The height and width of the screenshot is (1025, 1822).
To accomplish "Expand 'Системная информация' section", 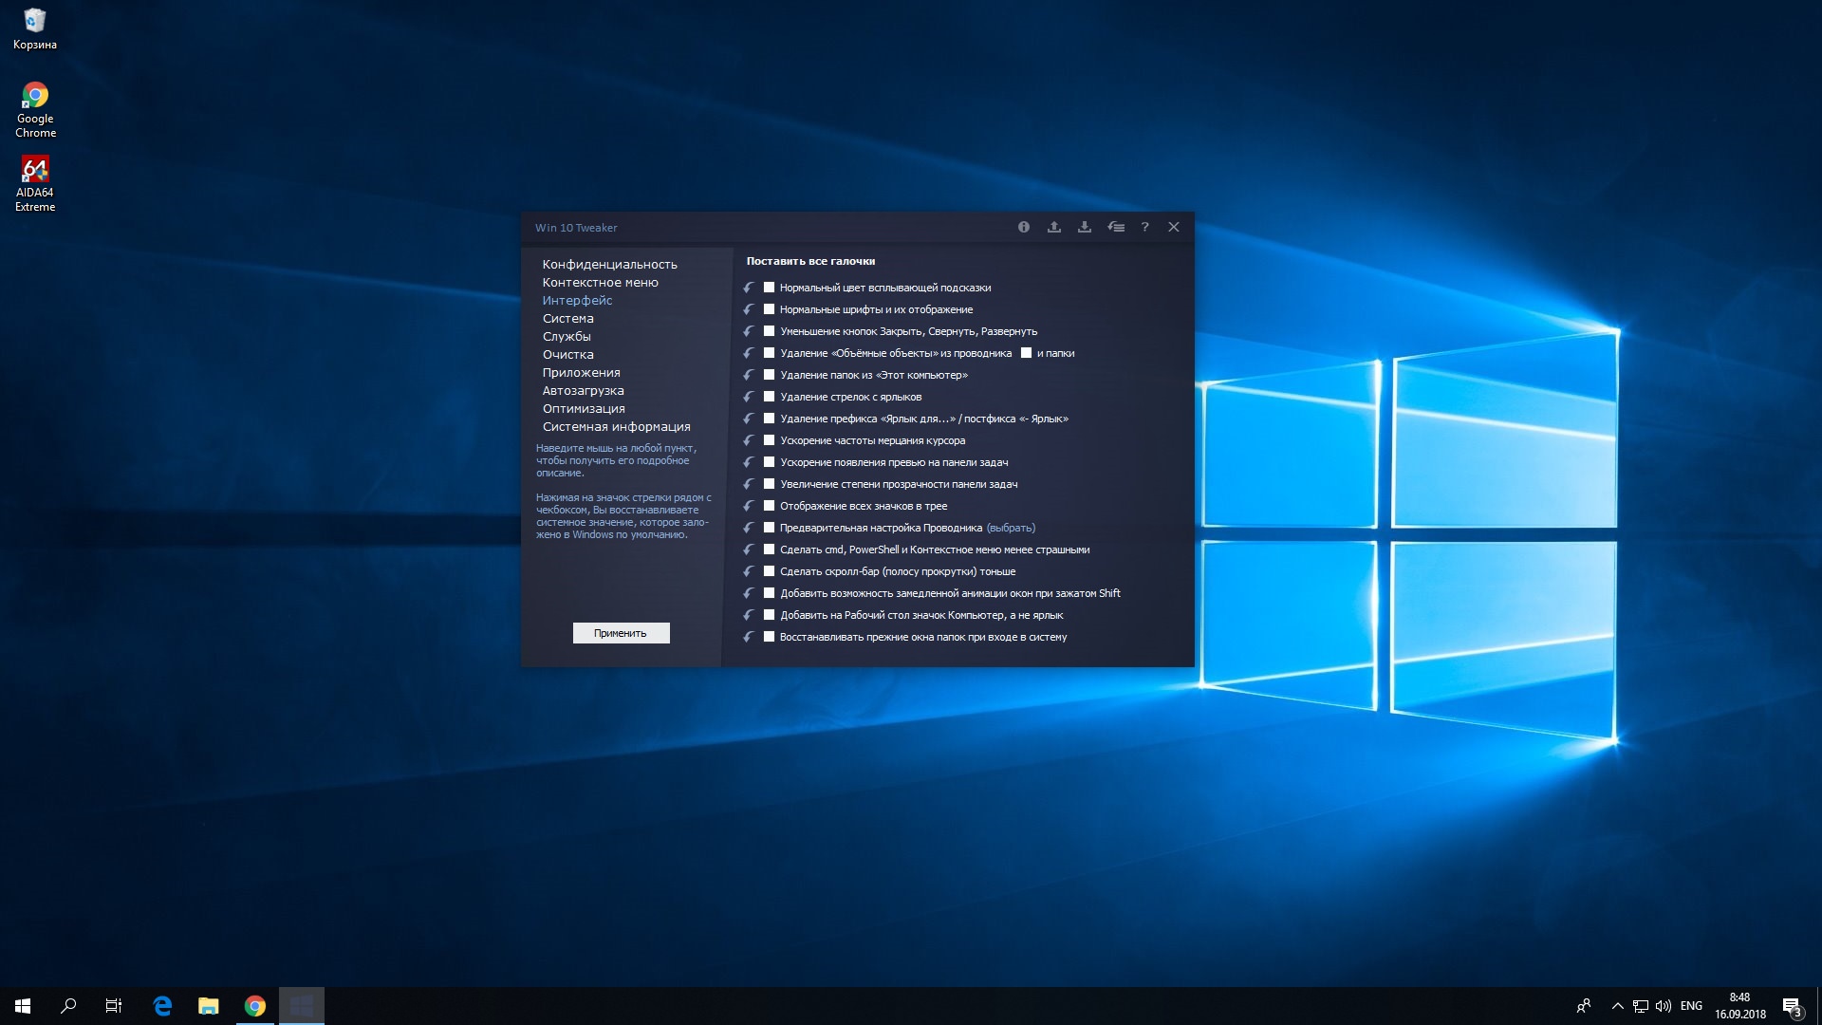I will [617, 425].
